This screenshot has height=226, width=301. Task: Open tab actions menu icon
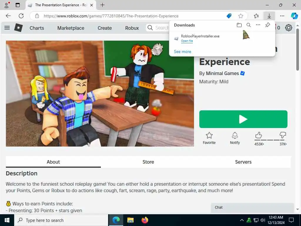[x=18, y=5]
